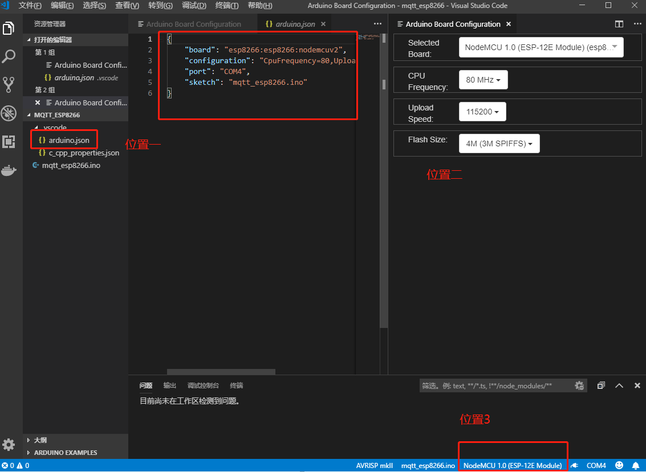
Task: Open the 查看(V) menu
Action: click(x=127, y=6)
